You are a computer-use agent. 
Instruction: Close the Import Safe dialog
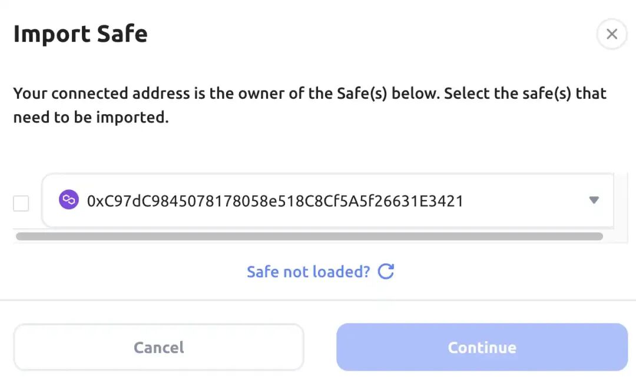click(612, 34)
